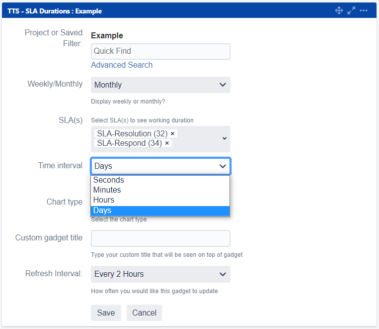379x329 pixels.
Task: Collapse the Time interval dropdown
Action: pyautogui.click(x=160, y=166)
